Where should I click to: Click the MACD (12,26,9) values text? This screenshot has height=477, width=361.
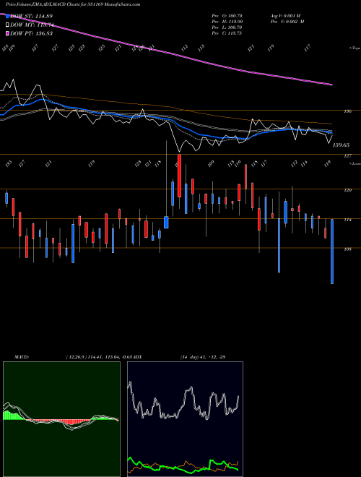[x=99, y=356]
